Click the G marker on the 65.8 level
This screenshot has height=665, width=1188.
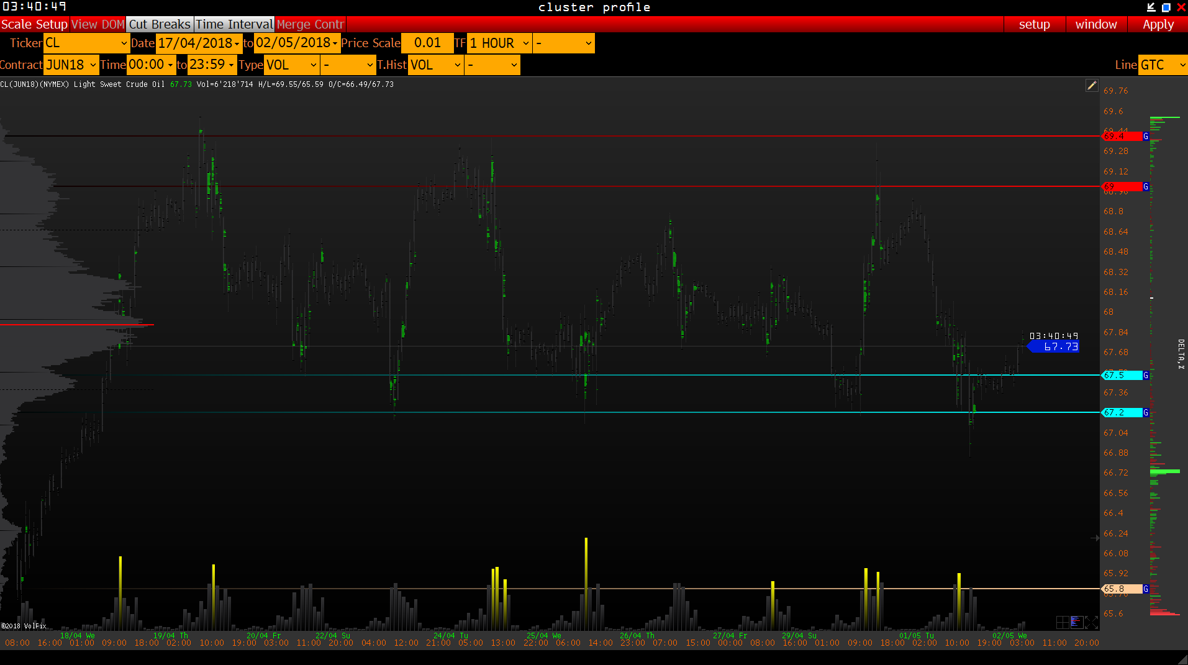(1146, 589)
